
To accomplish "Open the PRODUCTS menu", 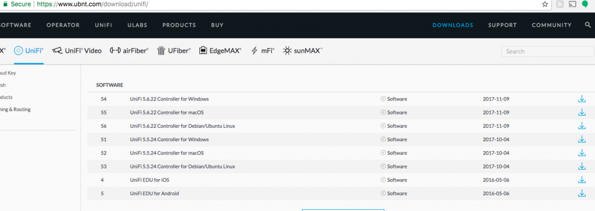I will coord(179,25).
